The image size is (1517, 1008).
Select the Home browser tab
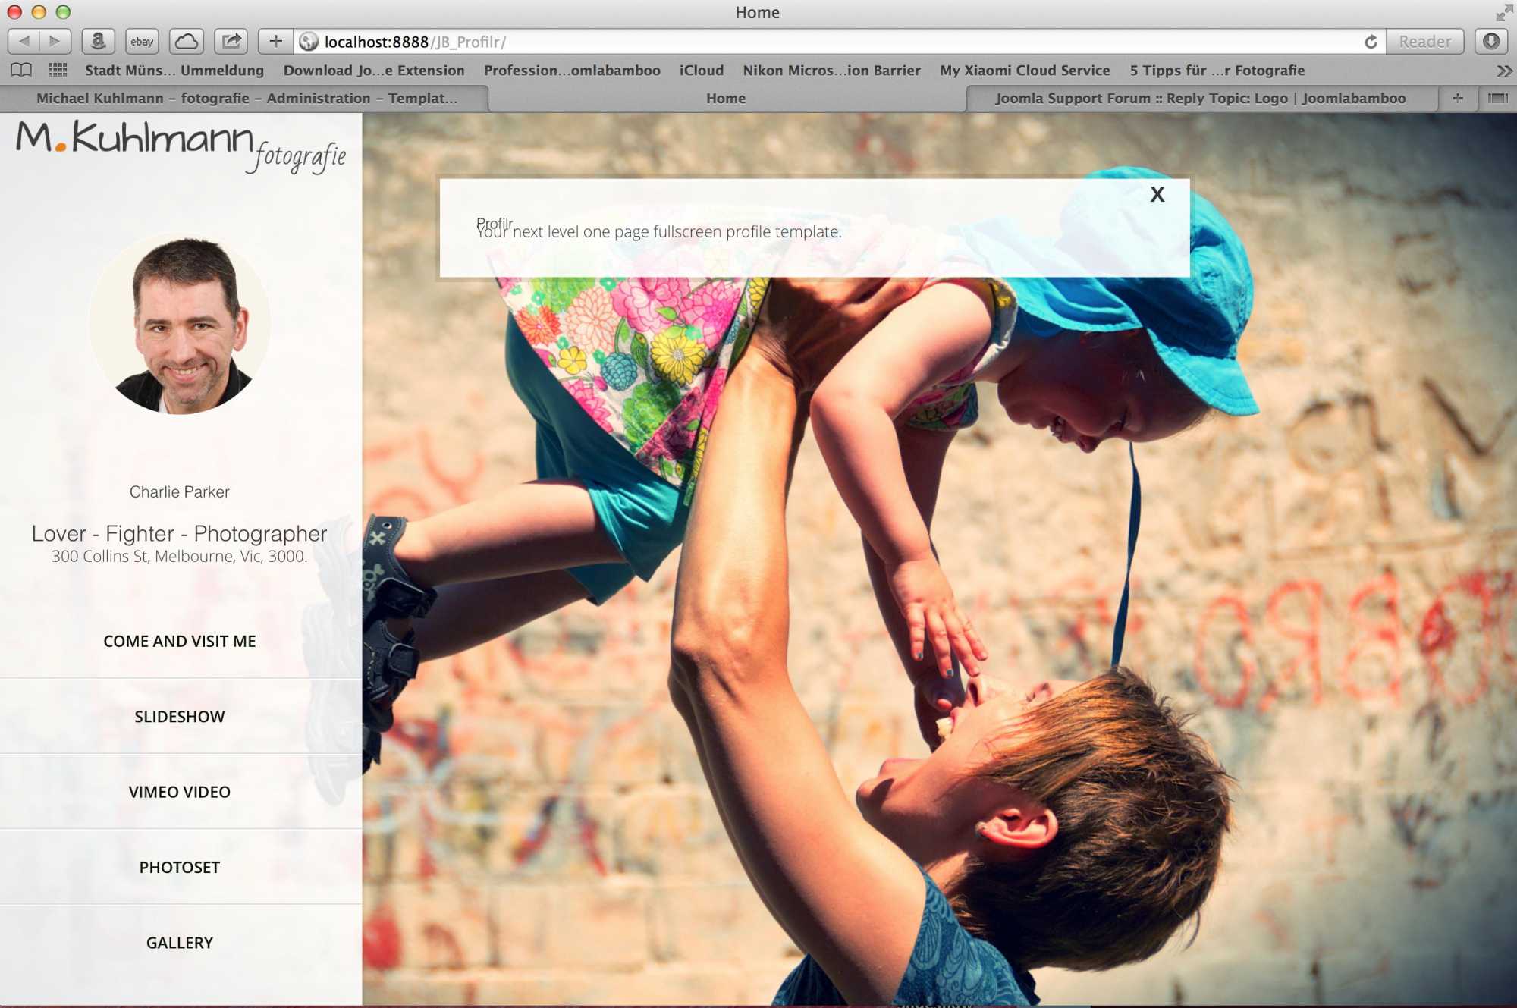(726, 98)
